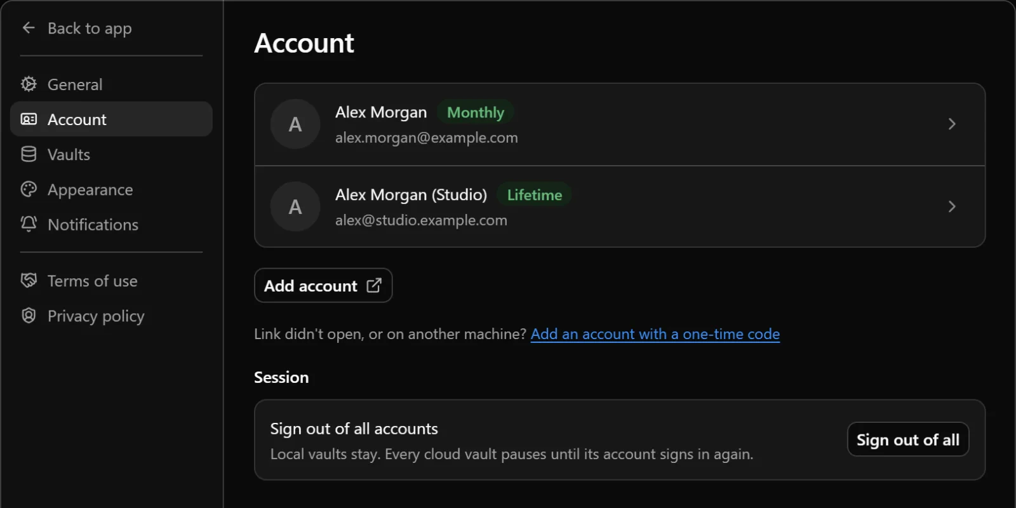The height and width of the screenshot is (508, 1016).
Task: Click the external link icon on Add account
Action: pos(374,285)
